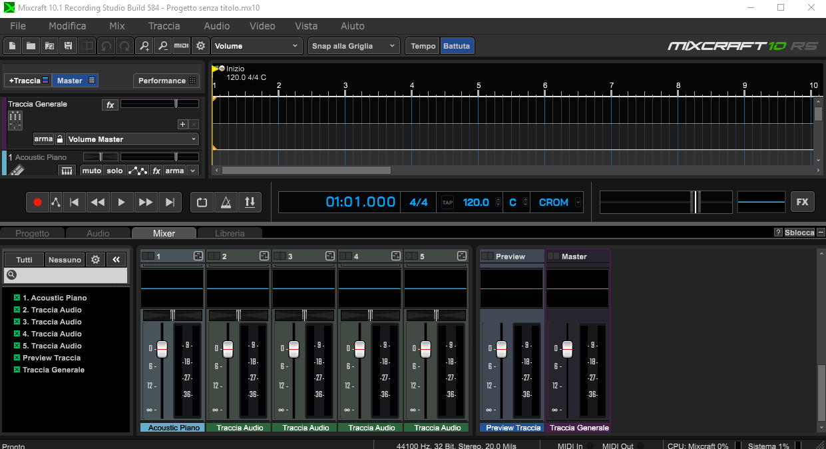
Task: Arm the Traccia Generale master track
Action: click(x=43, y=139)
